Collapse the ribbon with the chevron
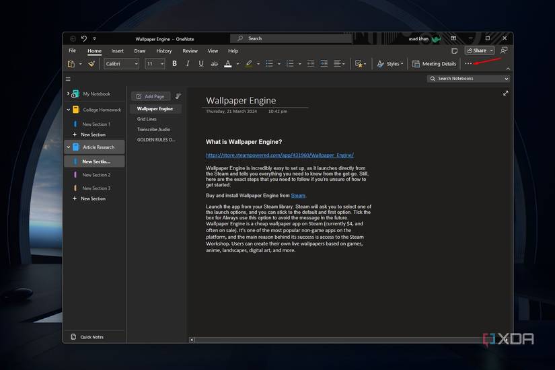This screenshot has width=555, height=370. pos(508,69)
